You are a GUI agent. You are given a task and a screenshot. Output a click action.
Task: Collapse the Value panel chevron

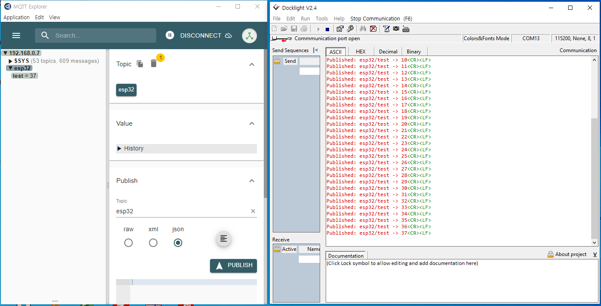point(252,124)
